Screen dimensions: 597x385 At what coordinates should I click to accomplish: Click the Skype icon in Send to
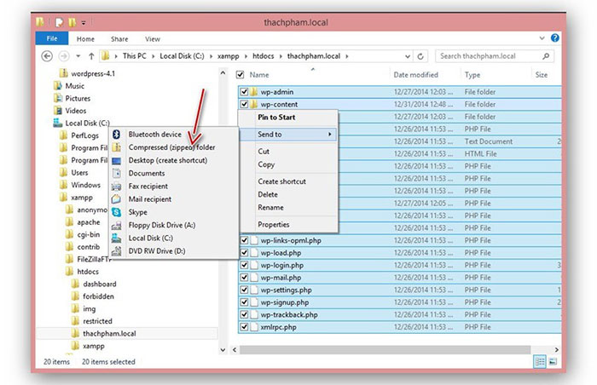(117, 212)
